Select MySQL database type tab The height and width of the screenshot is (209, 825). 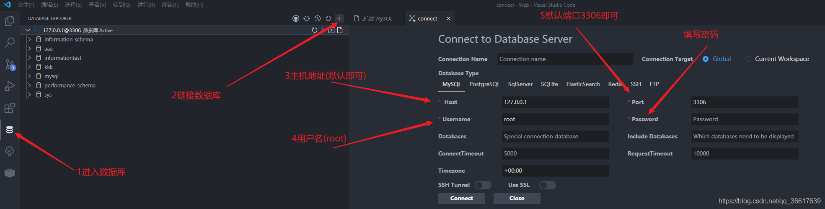452,84
